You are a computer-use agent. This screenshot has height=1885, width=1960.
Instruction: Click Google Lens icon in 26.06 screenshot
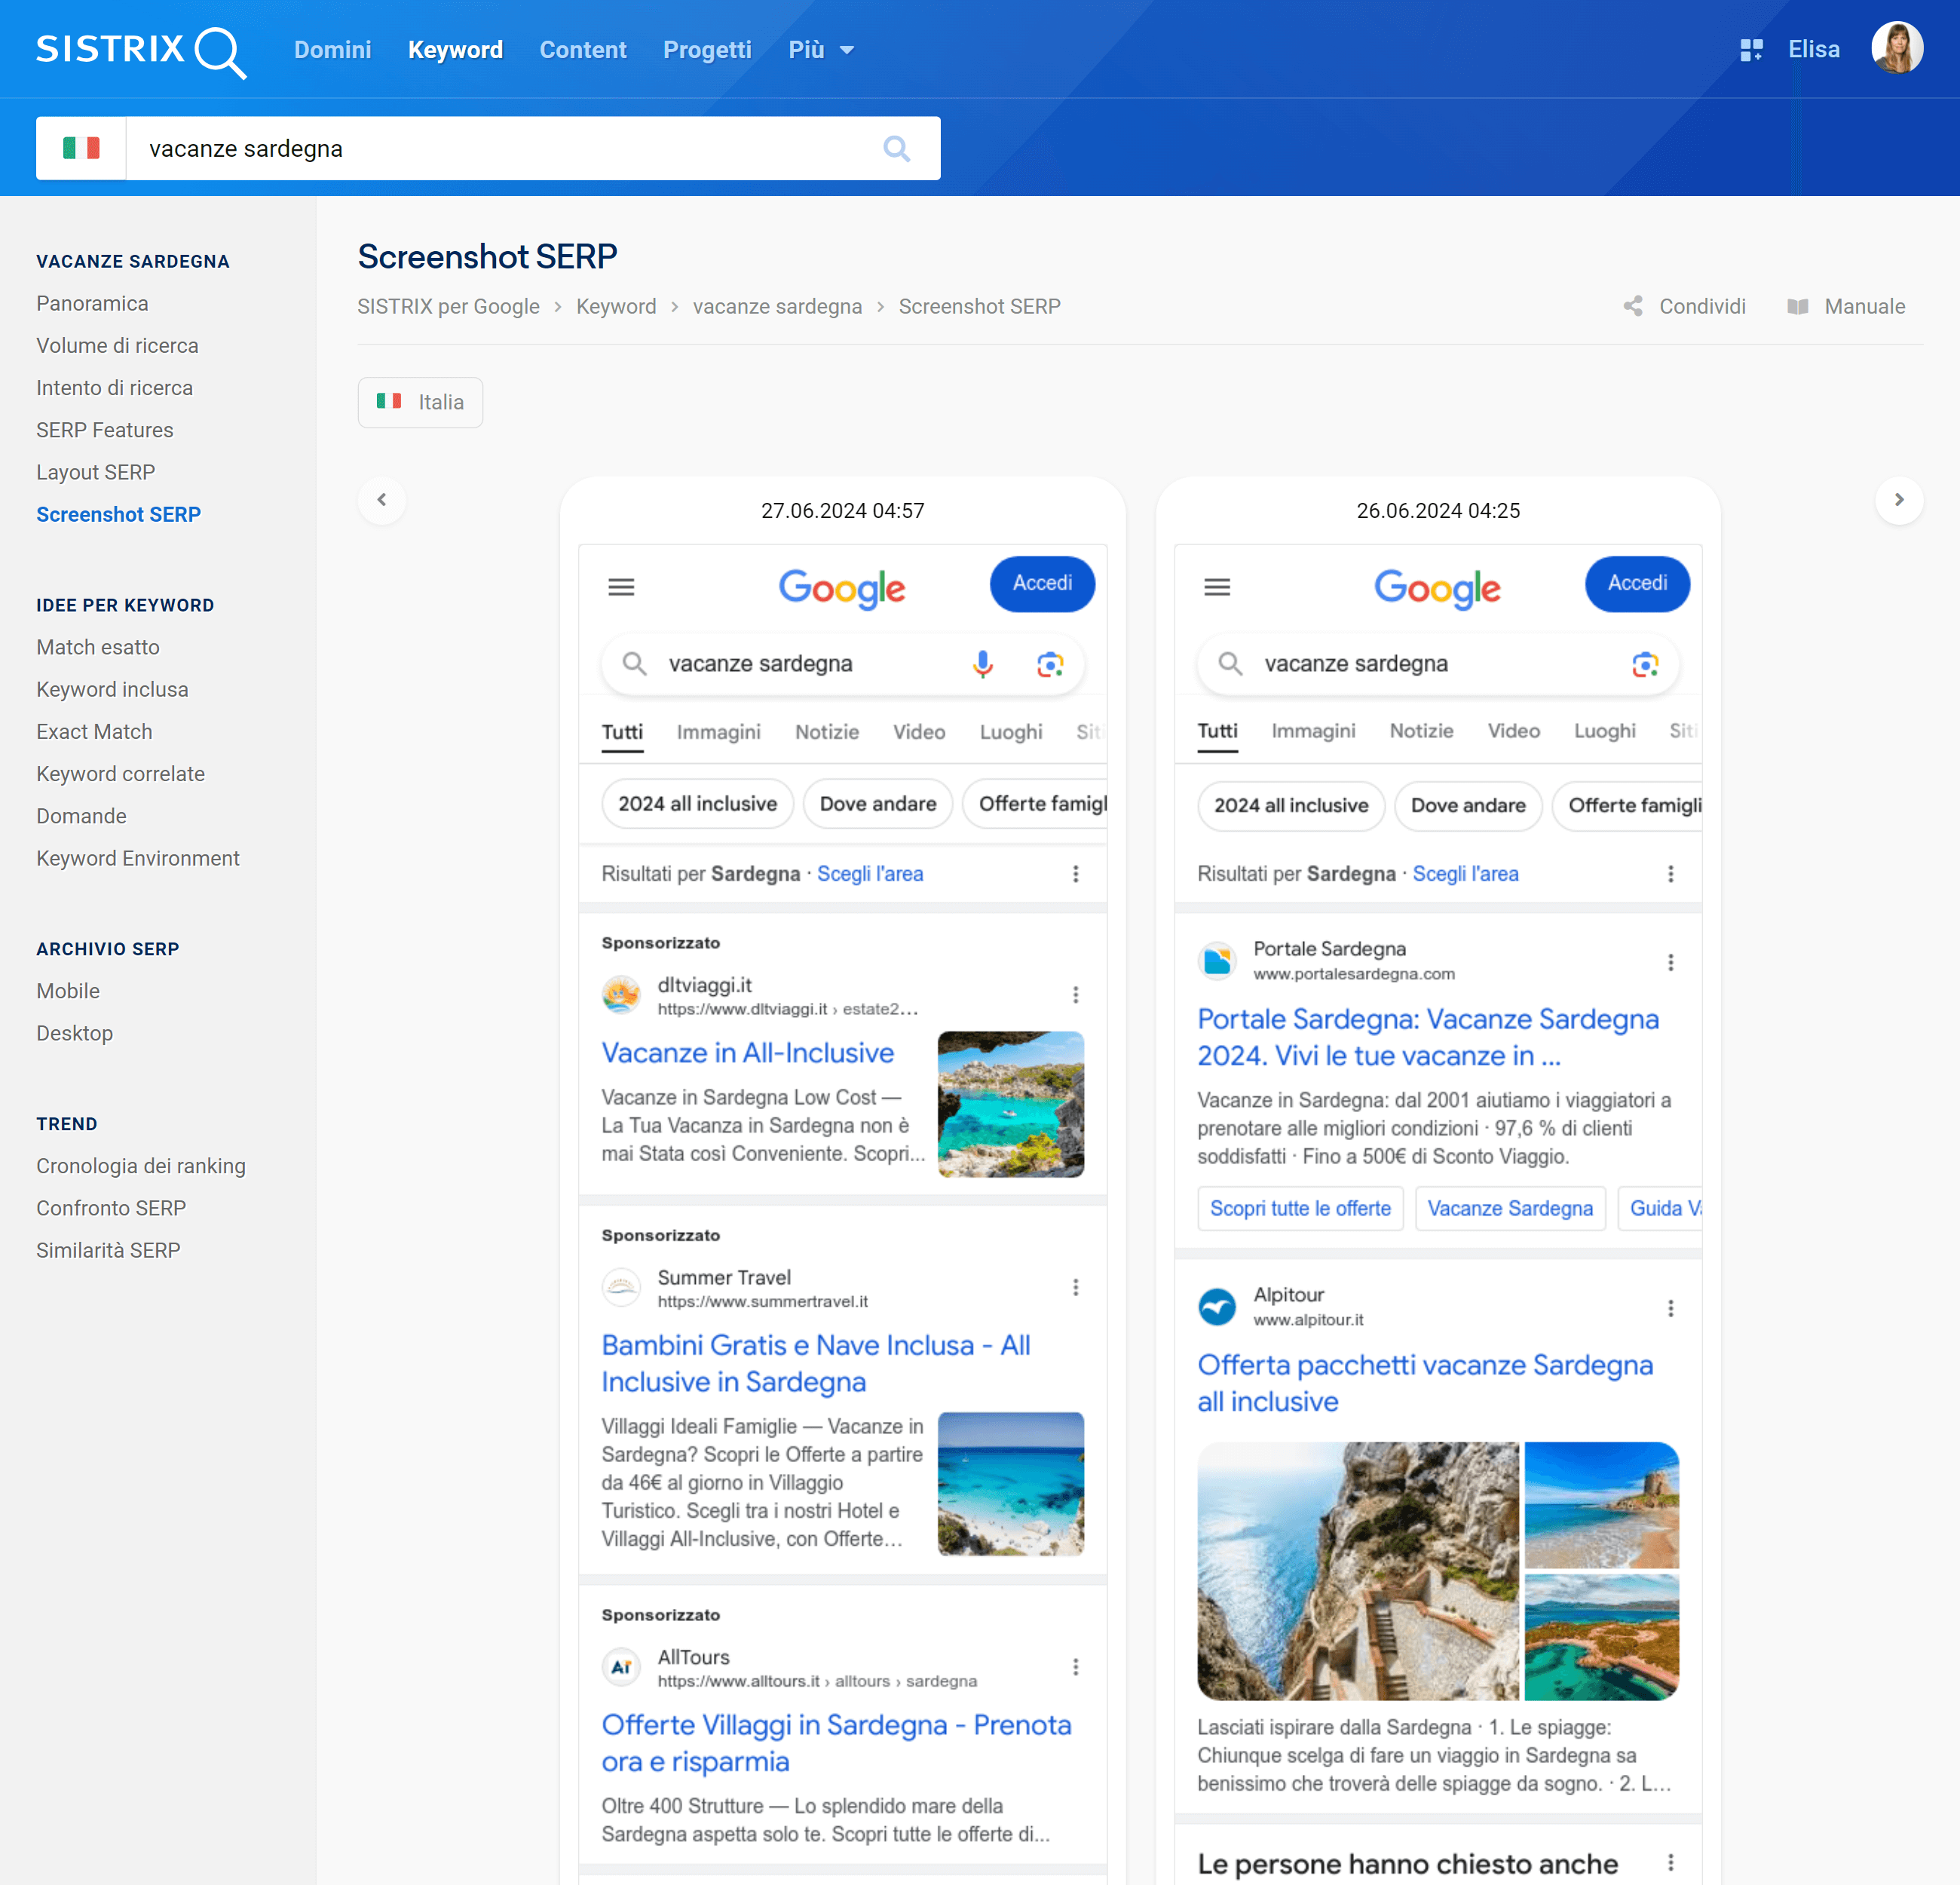1644,664
